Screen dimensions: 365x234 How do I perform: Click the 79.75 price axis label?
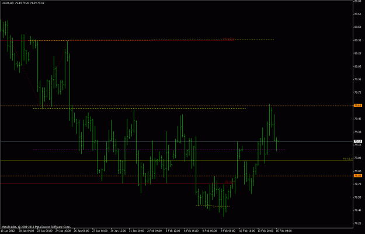click(357, 93)
